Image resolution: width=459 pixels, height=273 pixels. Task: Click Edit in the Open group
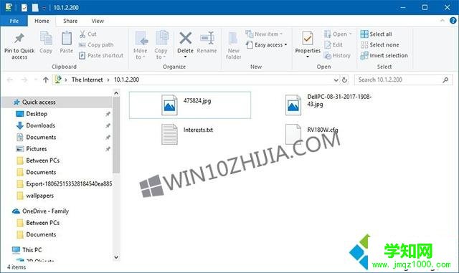[x=333, y=44]
